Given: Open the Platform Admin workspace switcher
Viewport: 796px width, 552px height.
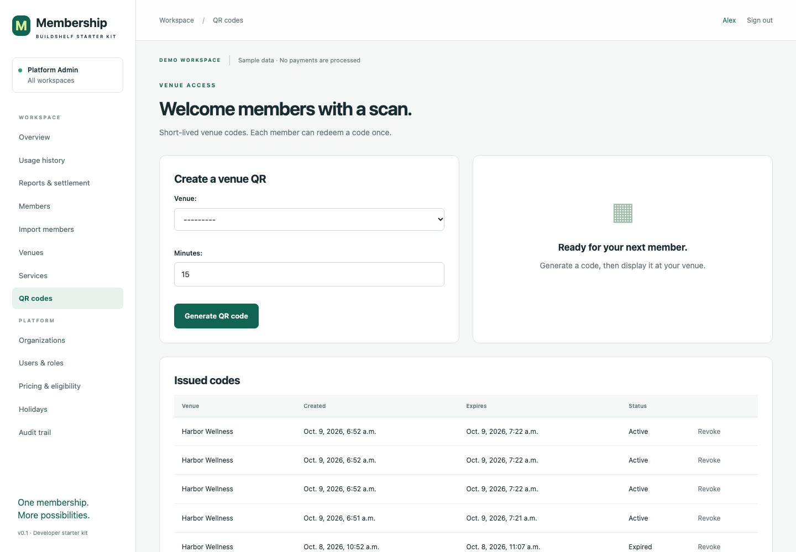Looking at the screenshot, I should point(67,75).
